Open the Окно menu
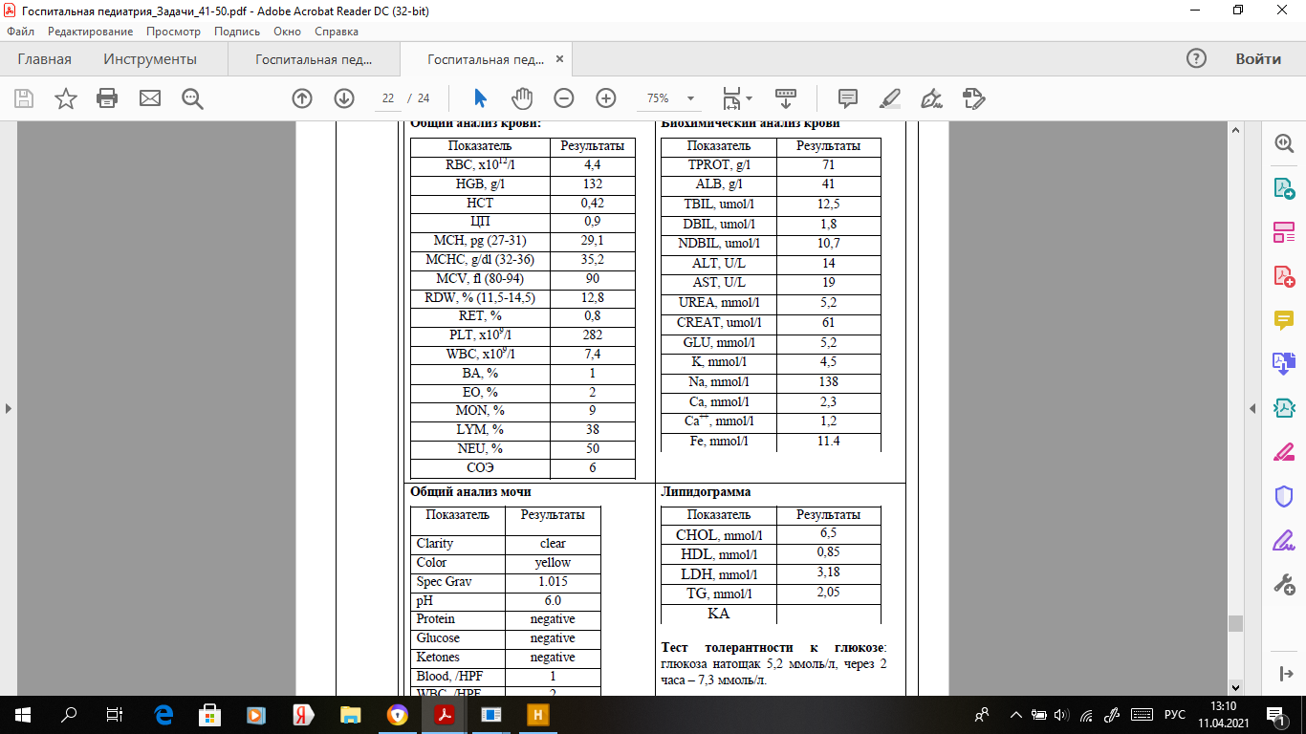The height and width of the screenshot is (734, 1306). pyautogui.click(x=287, y=32)
